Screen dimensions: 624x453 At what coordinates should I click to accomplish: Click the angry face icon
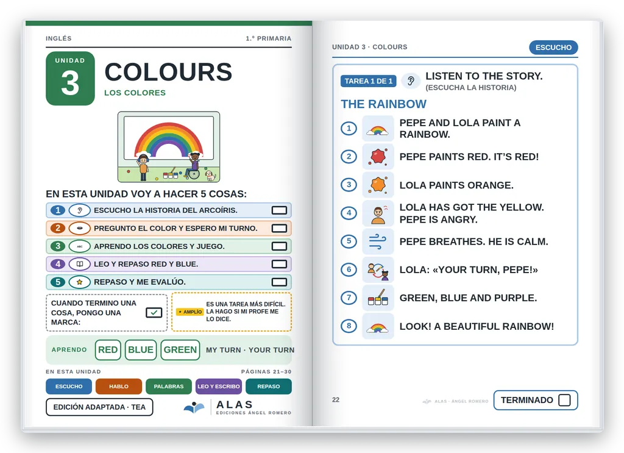point(378,213)
